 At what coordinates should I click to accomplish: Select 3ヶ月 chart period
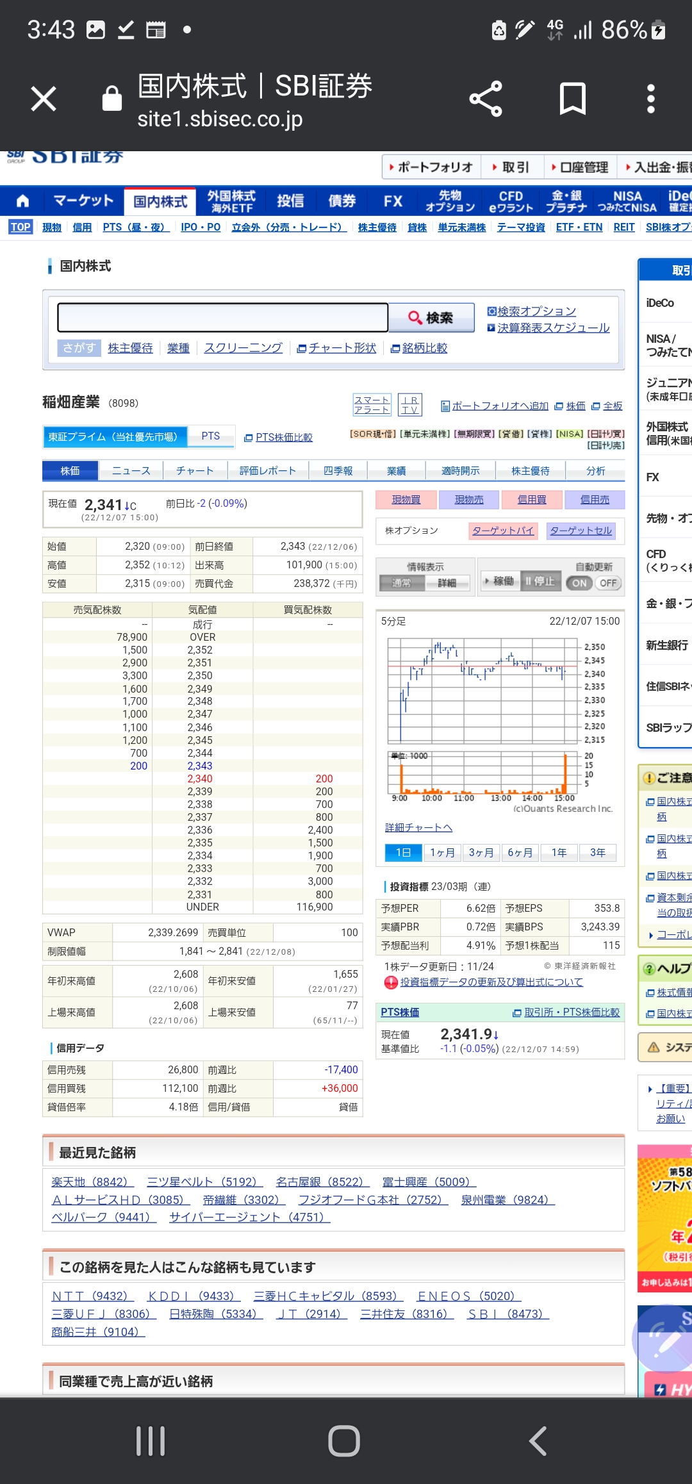[x=481, y=853]
